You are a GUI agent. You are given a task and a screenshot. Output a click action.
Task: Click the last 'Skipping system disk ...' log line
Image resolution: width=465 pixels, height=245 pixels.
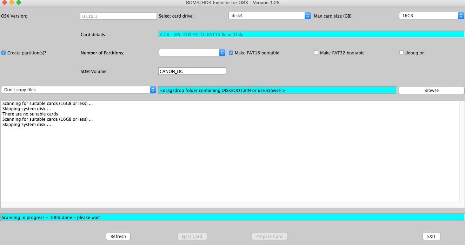[x=27, y=125]
